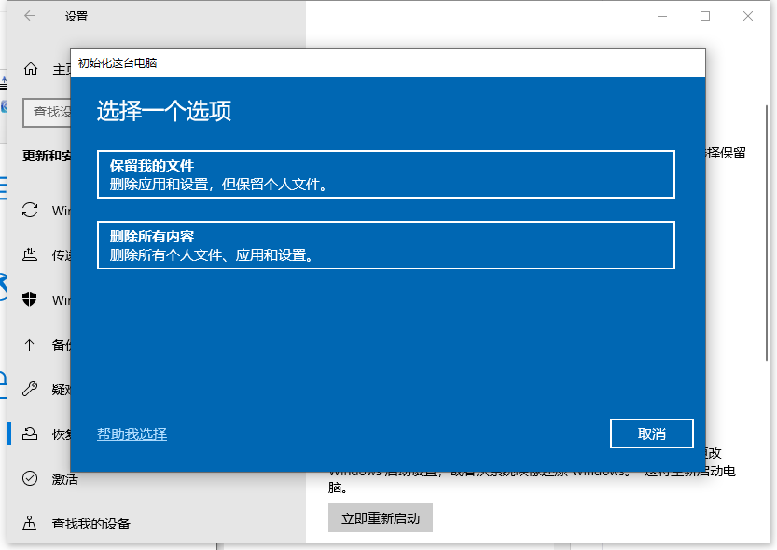
Task: Choose 删除所有内容 to remove everything
Action: point(385,244)
